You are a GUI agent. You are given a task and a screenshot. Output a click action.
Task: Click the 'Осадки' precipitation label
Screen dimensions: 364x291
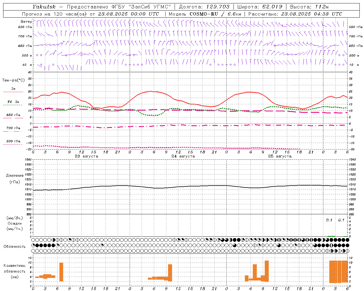pos(15,223)
